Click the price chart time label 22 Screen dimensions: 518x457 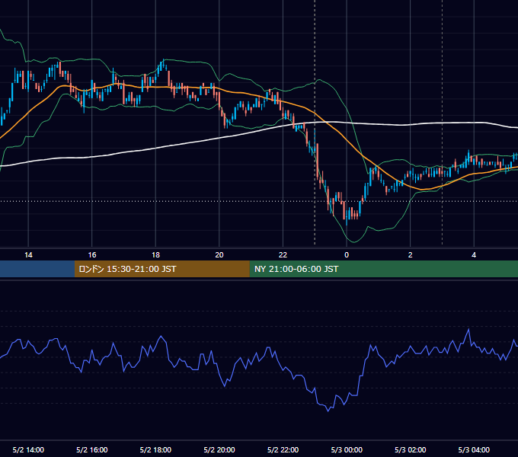coord(283,255)
